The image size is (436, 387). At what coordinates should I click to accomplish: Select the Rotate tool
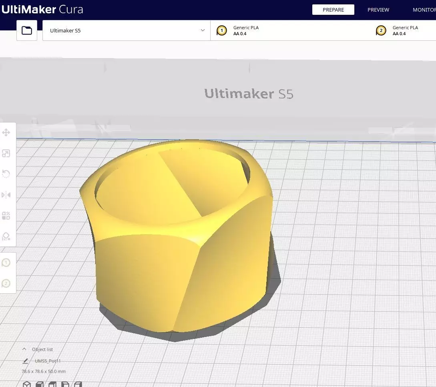coord(6,174)
